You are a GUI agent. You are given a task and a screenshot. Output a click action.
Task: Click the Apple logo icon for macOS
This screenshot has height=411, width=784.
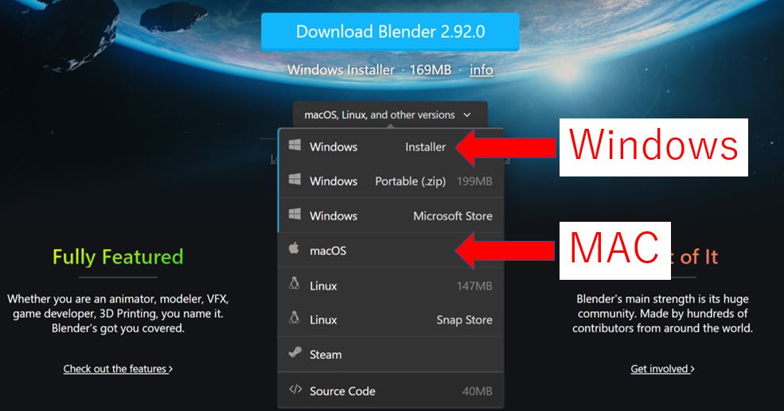coord(294,248)
